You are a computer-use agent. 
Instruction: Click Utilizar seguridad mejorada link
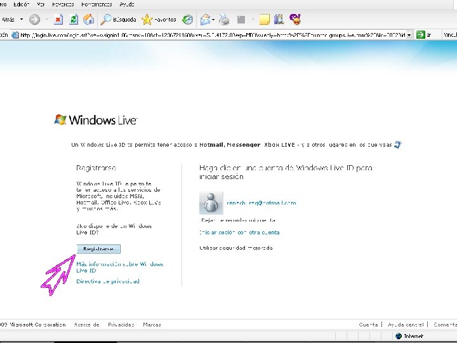point(236,248)
